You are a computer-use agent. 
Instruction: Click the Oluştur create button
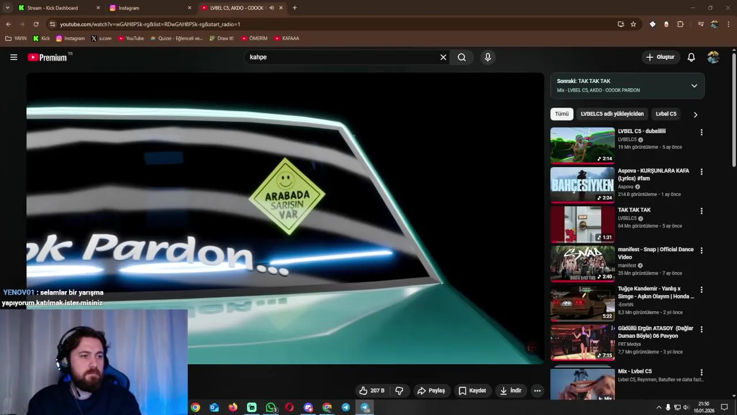[x=660, y=57]
